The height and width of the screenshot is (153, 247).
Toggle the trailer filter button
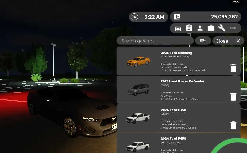click(x=203, y=41)
